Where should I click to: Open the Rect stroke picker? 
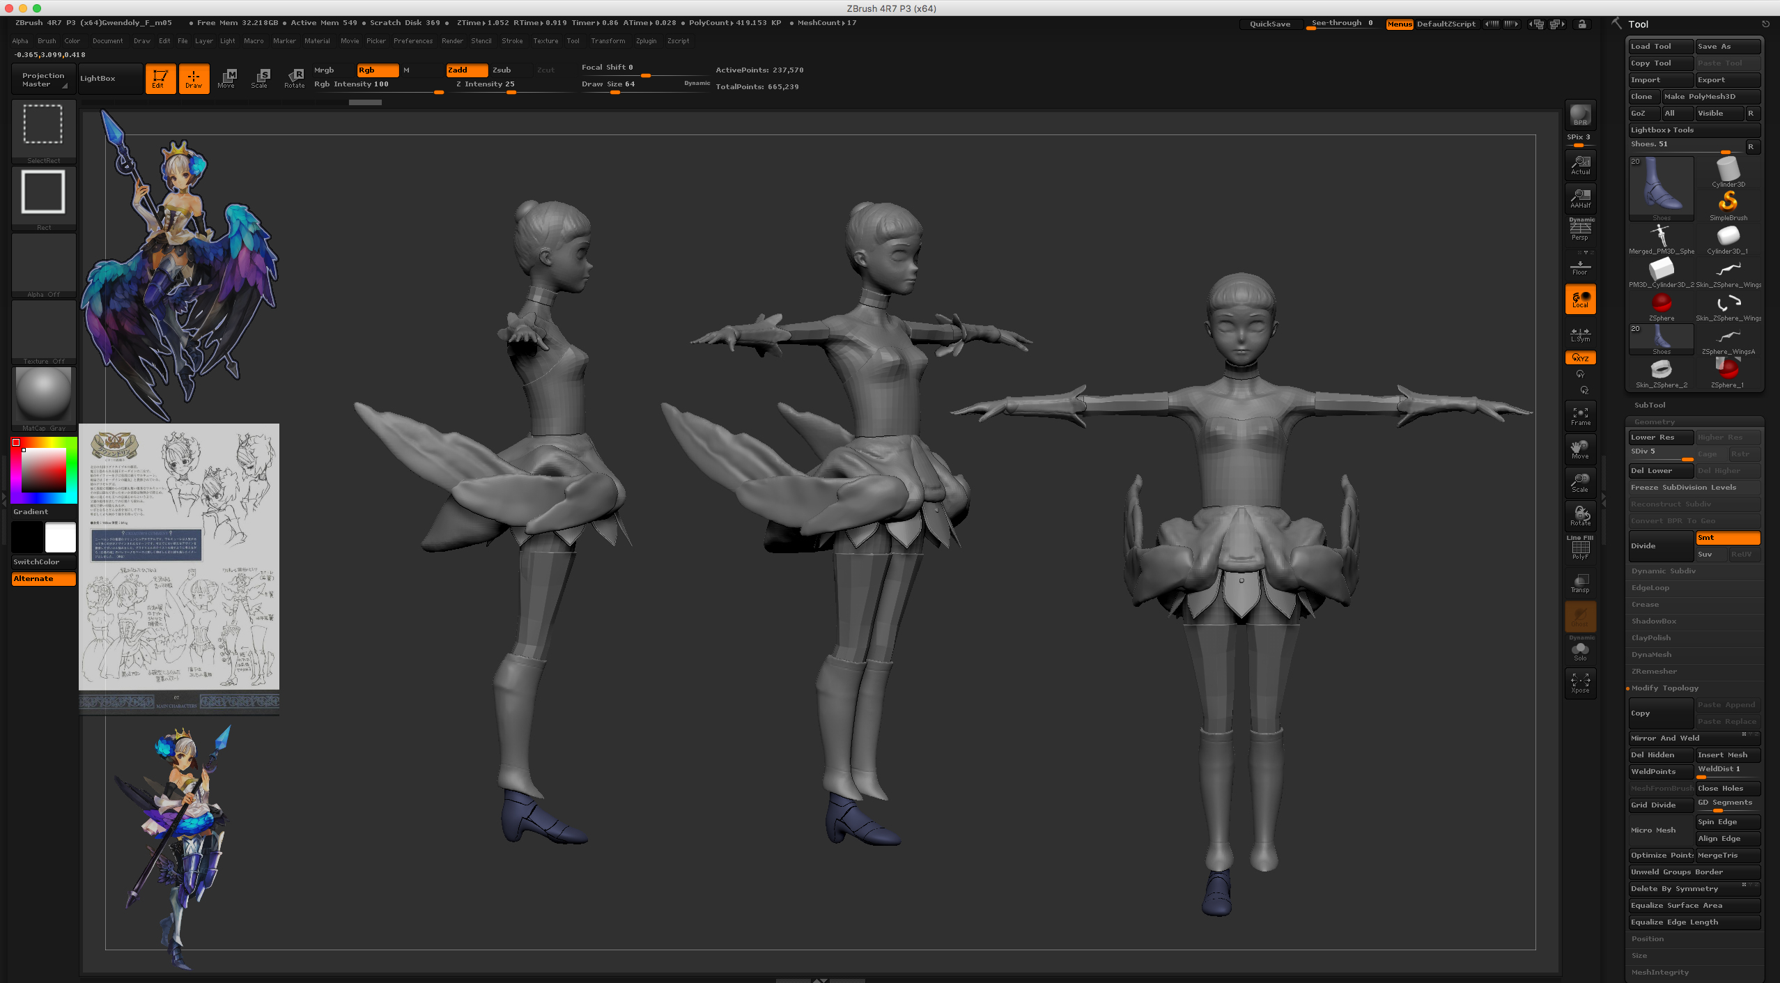click(44, 199)
